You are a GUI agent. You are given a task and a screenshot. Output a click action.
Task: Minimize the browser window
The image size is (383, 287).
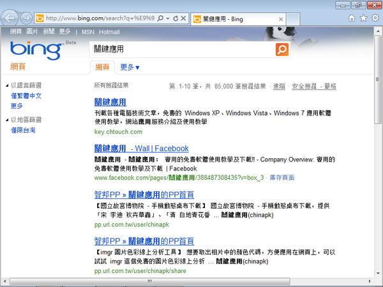click(x=343, y=5)
